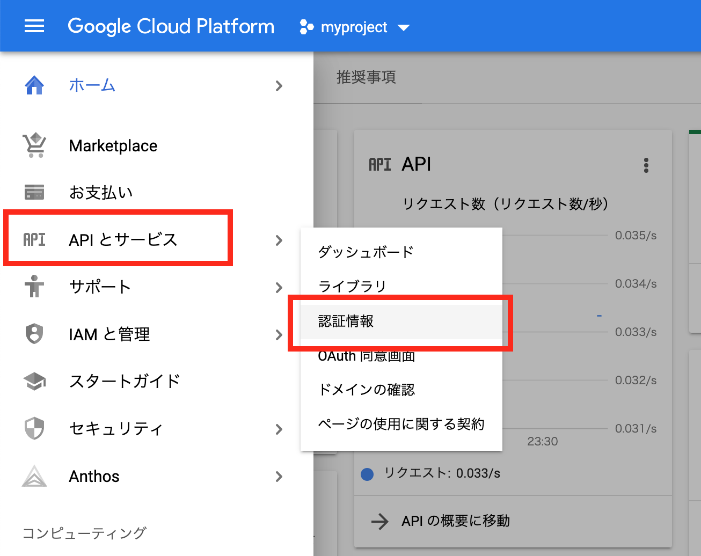The width and height of the screenshot is (701, 556).
Task: Open スタートガイド in the sidebar
Action: (x=125, y=381)
